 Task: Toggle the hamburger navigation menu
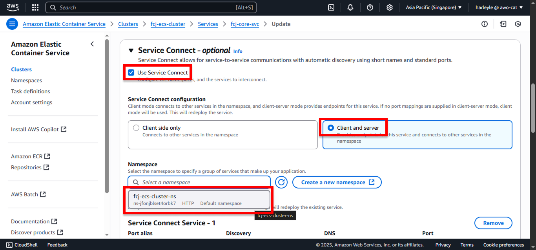point(12,24)
